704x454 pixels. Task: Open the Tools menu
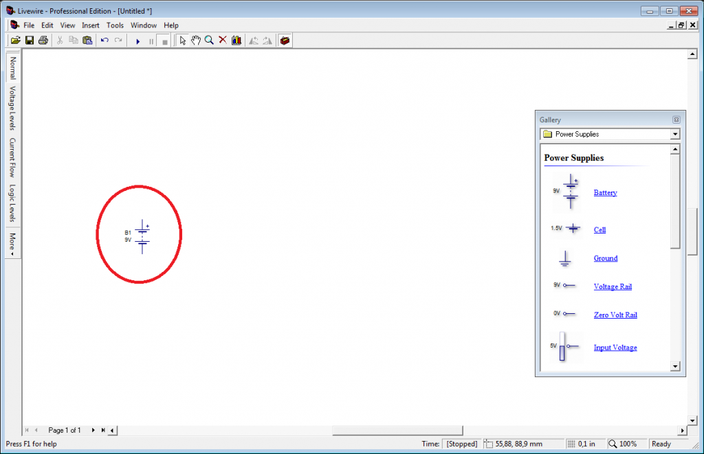point(115,25)
